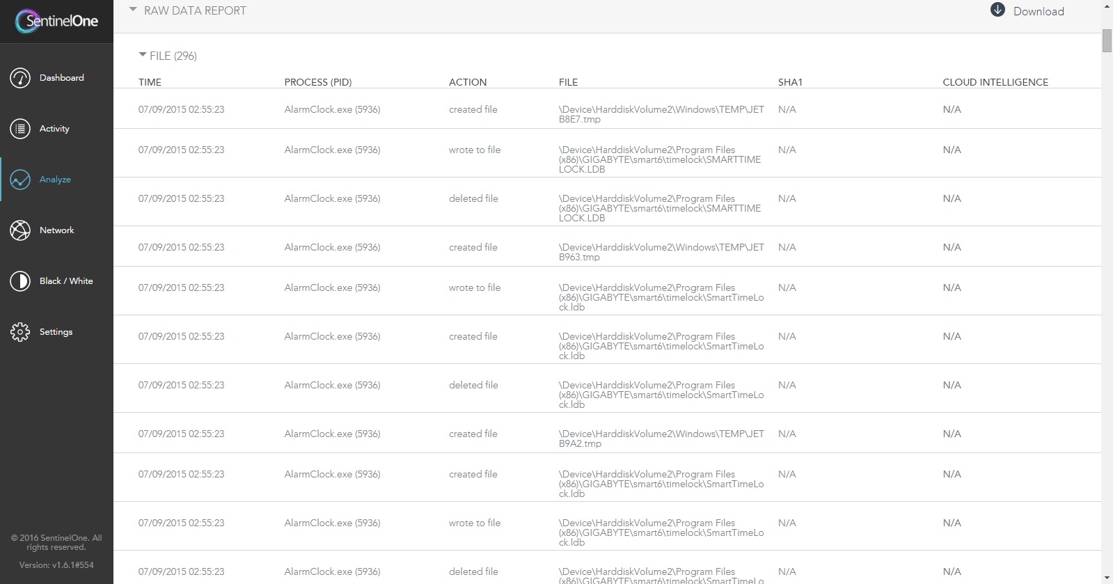Click the Download link text
This screenshot has height=584, width=1113.
(x=1039, y=11)
